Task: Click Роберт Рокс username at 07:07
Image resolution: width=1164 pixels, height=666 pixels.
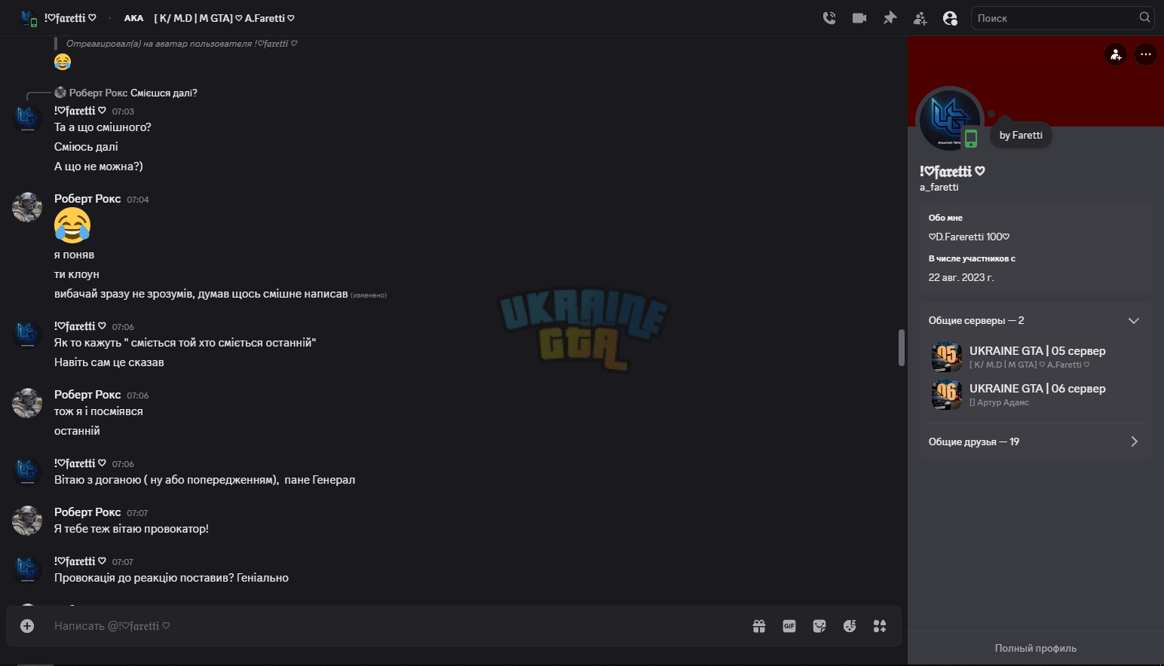Action: pos(87,512)
